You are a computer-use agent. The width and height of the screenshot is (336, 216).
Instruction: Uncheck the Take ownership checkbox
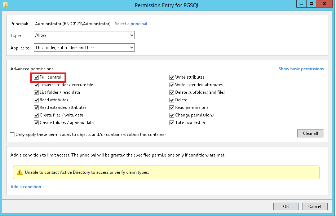click(x=172, y=123)
